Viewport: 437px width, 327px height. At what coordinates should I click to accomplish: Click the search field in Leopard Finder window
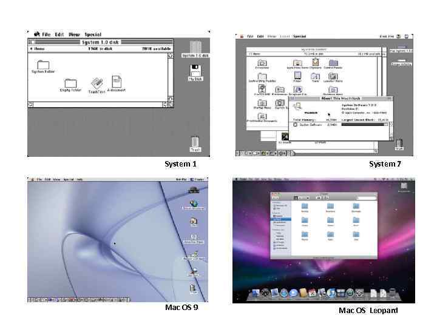tap(367, 197)
